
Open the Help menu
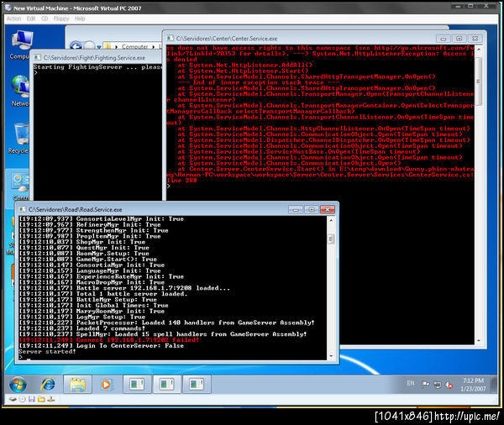point(80,18)
